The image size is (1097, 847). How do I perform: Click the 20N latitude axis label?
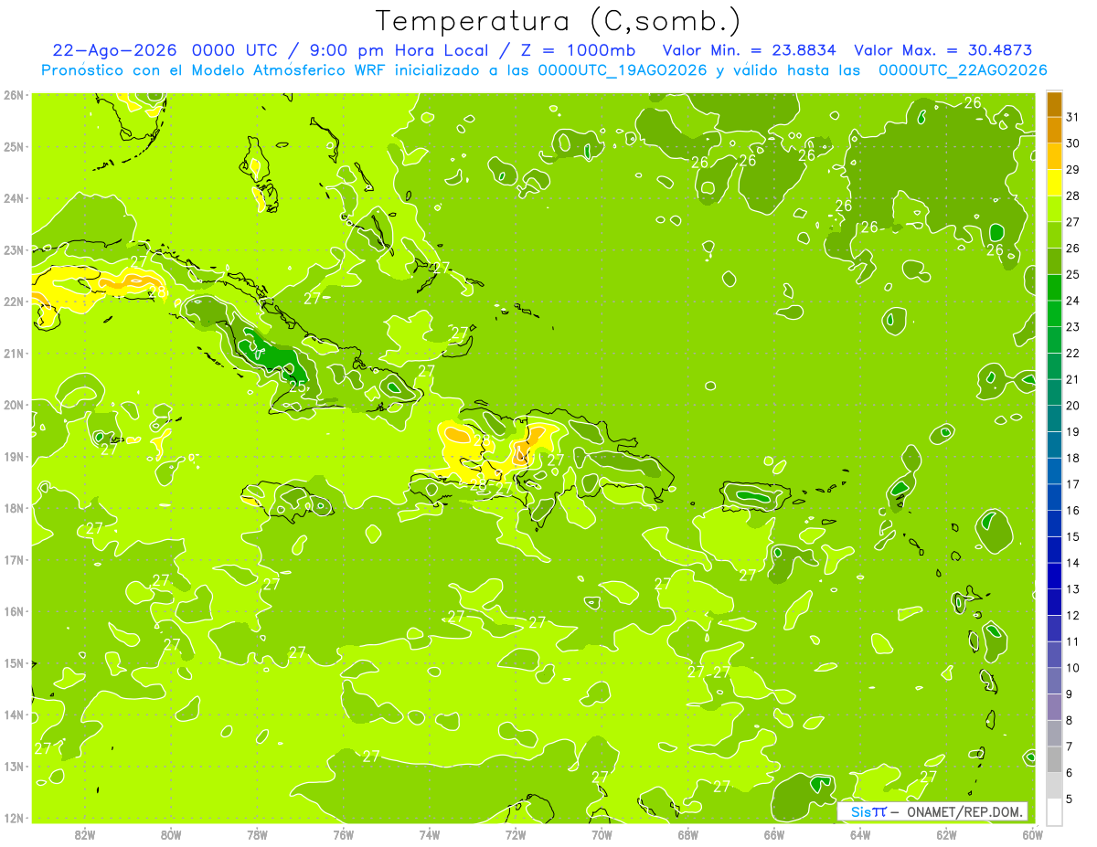coord(14,405)
